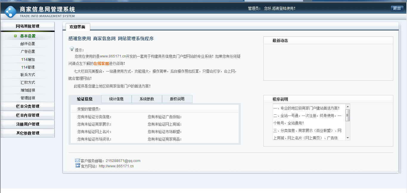Switch to the 统计信息 tab
The image size is (407, 193).
pyautogui.click(x=116, y=99)
